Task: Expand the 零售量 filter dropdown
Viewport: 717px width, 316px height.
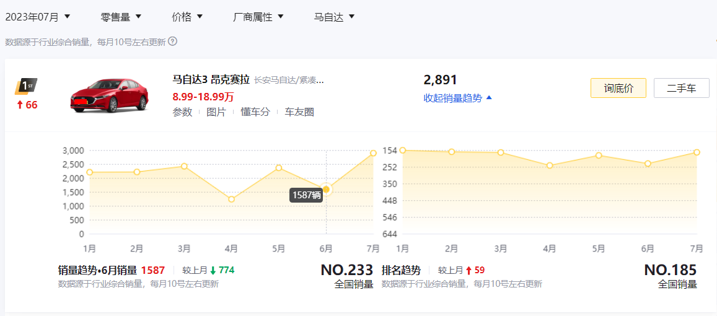Action: coord(121,17)
